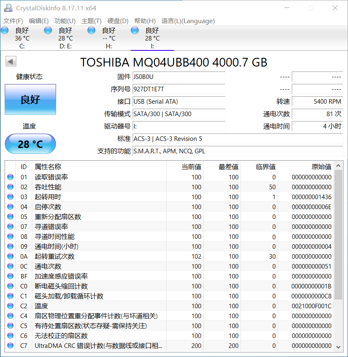
Task: Click the blue health indicator above drive C:
Action: (5, 30)
